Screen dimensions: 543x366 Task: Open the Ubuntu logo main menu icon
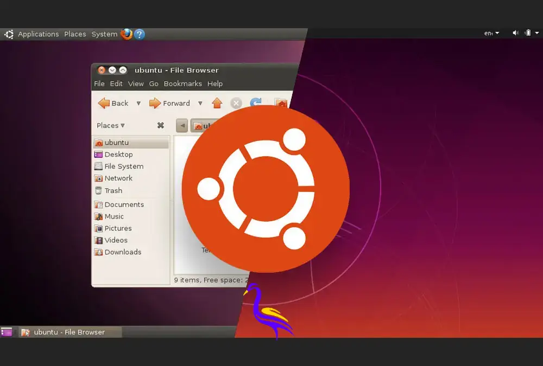(x=9, y=34)
